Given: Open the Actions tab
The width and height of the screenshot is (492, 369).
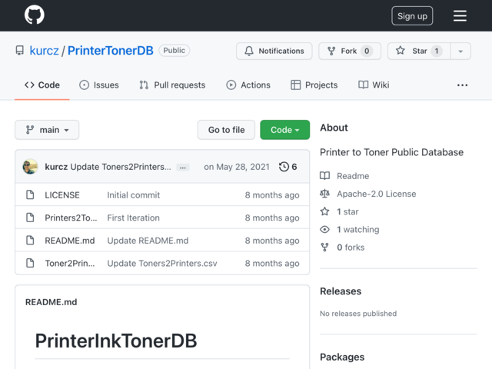Looking at the screenshot, I should pyautogui.click(x=248, y=85).
